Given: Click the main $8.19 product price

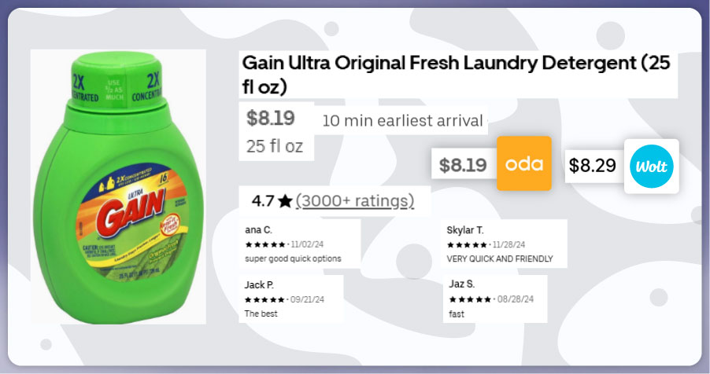Looking at the screenshot, I should coord(270,119).
